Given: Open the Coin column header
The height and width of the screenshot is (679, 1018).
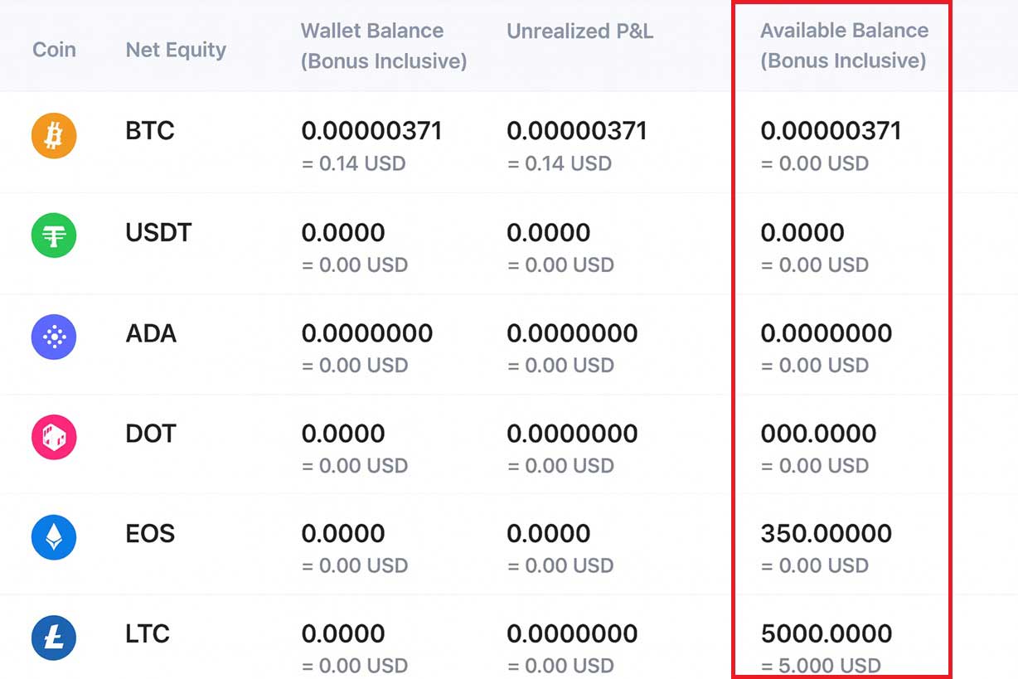Looking at the screenshot, I should tap(54, 50).
